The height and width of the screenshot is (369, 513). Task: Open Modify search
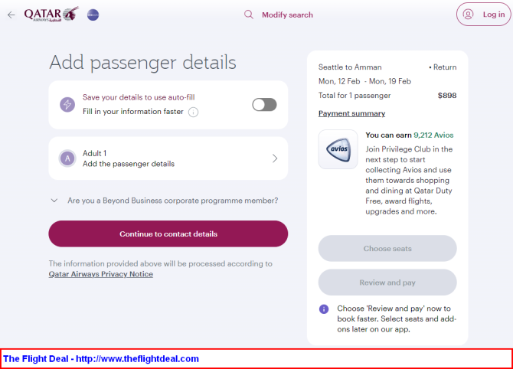pyautogui.click(x=287, y=15)
